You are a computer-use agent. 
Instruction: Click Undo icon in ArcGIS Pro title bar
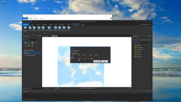(x=31, y=22)
